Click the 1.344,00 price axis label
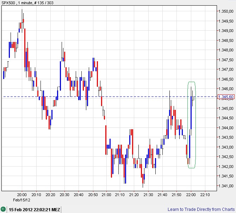 pos(226,128)
